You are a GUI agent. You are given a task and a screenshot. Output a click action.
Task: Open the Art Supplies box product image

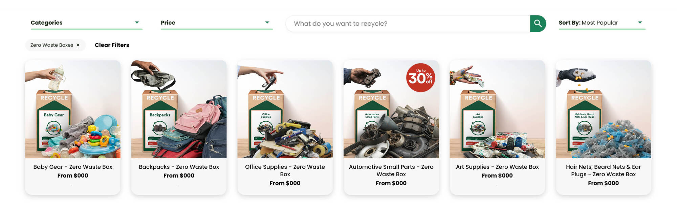[497, 109]
